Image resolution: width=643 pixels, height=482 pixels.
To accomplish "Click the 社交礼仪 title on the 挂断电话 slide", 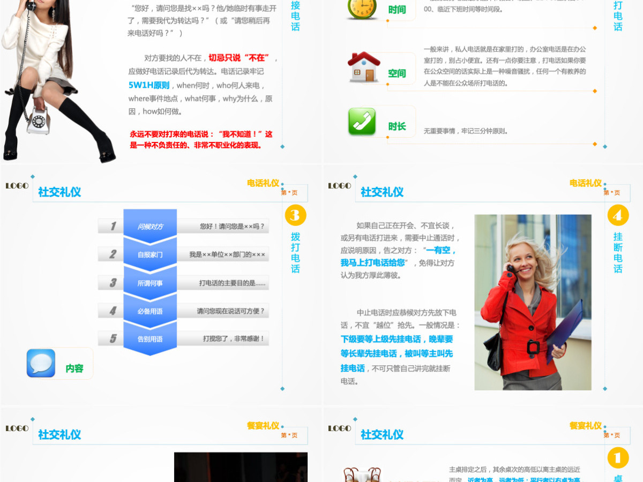I will (x=382, y=192).
